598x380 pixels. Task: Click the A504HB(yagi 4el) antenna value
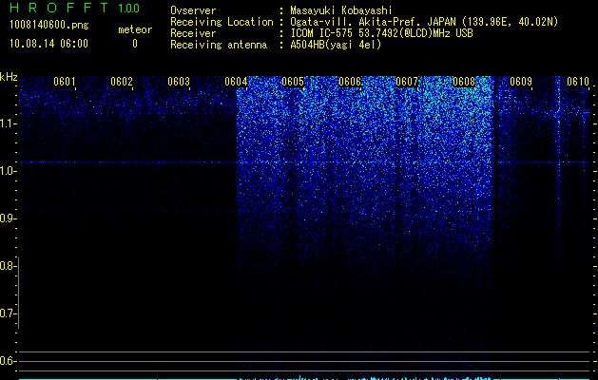(336, 45)
